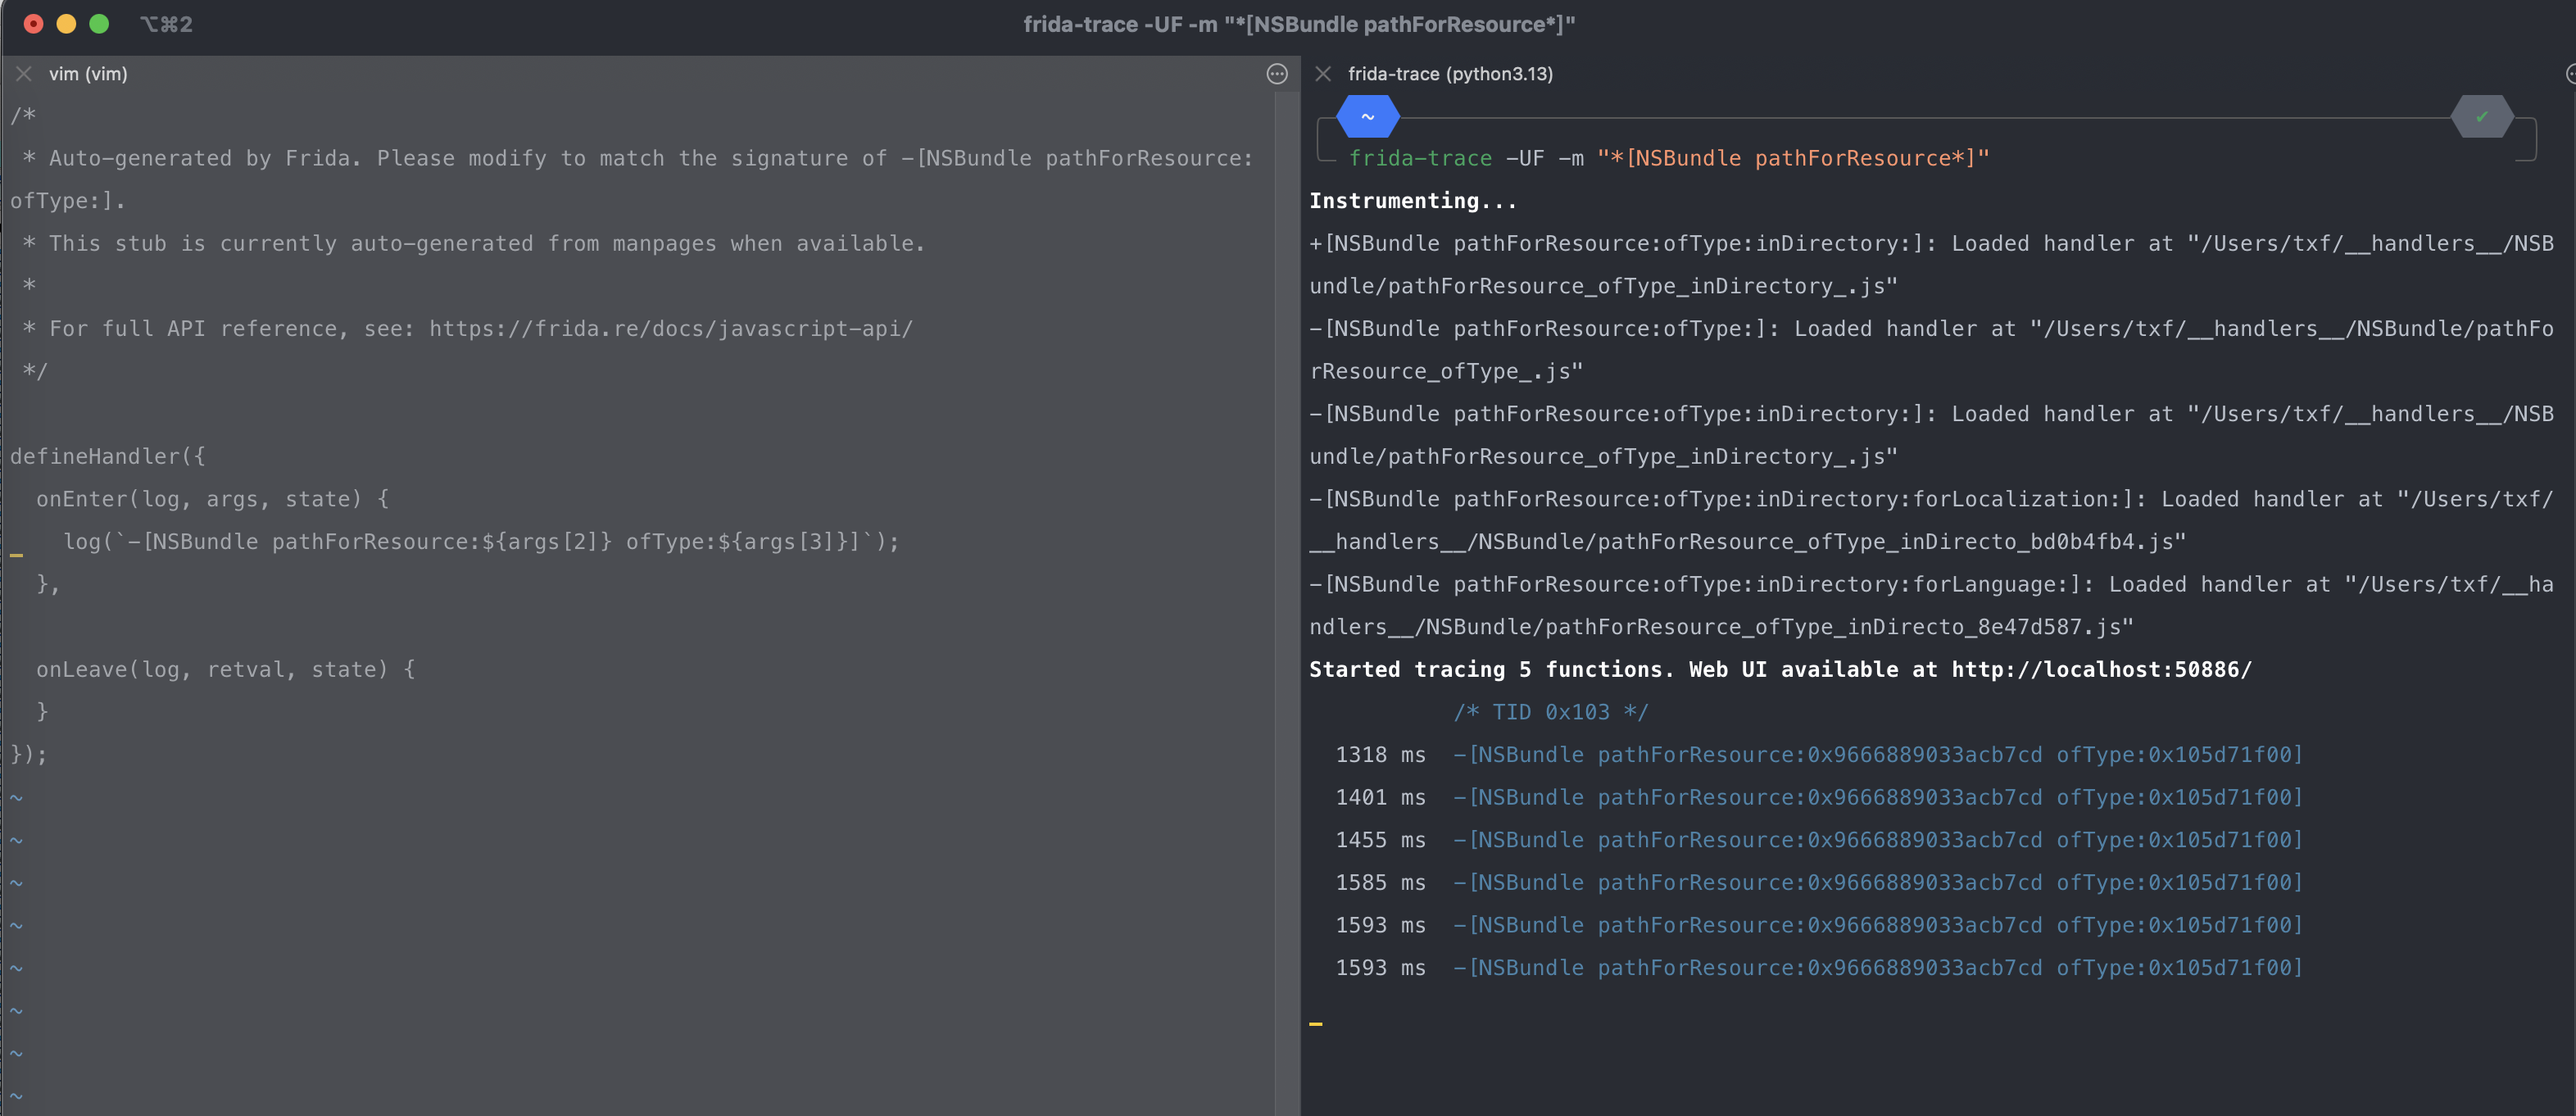Click 'Started tracing 5 functions' text
The width and height of the screenshot is (2576, 1116).
[x=1491, y=670]
